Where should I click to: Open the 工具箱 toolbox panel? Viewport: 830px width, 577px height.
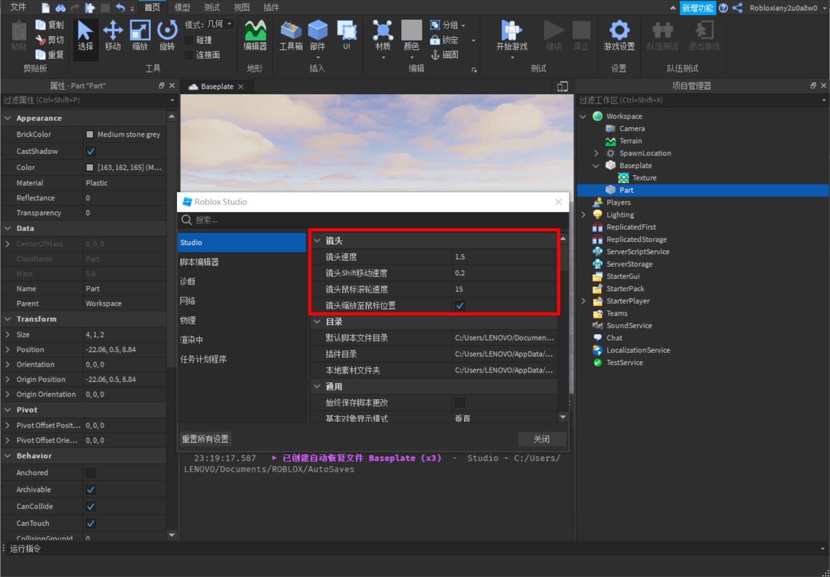(x=291, y=35)
